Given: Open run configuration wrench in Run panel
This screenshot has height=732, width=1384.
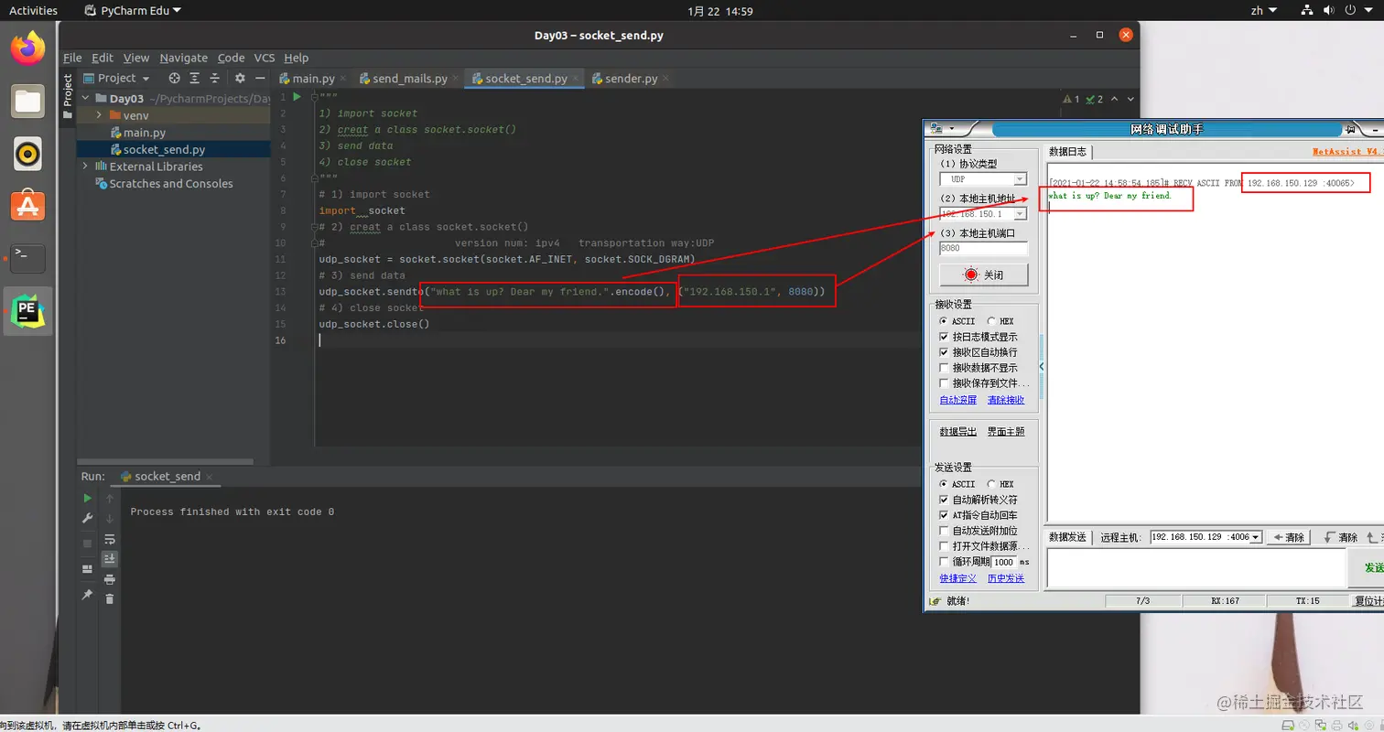Looking at the screenshot, I should [x=88, y=518].
